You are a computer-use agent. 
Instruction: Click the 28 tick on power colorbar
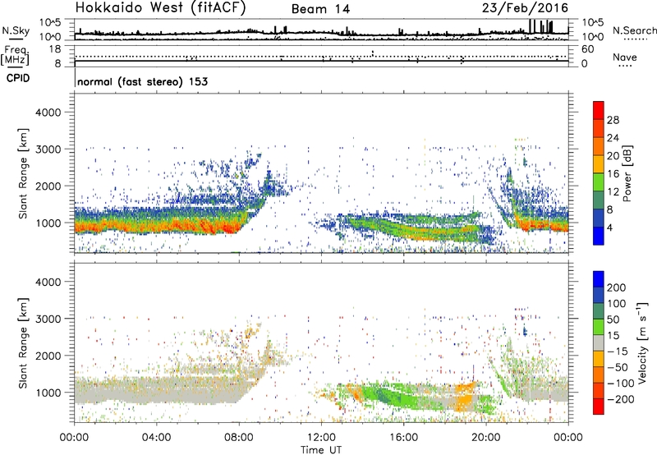[613, 120]
